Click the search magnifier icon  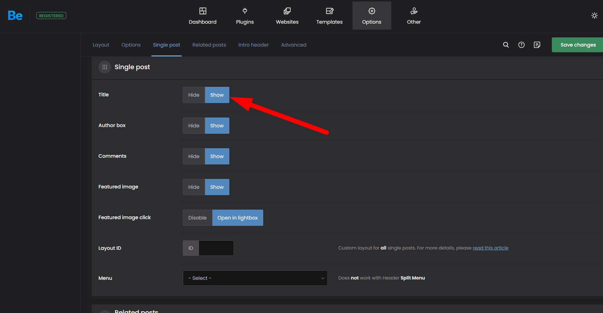506,45
